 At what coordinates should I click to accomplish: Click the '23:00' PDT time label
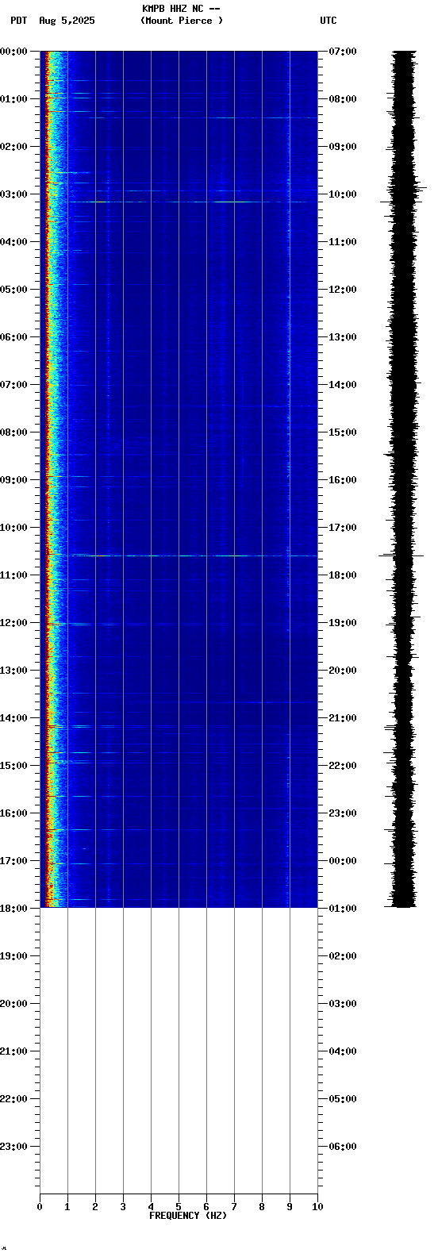13,1147
